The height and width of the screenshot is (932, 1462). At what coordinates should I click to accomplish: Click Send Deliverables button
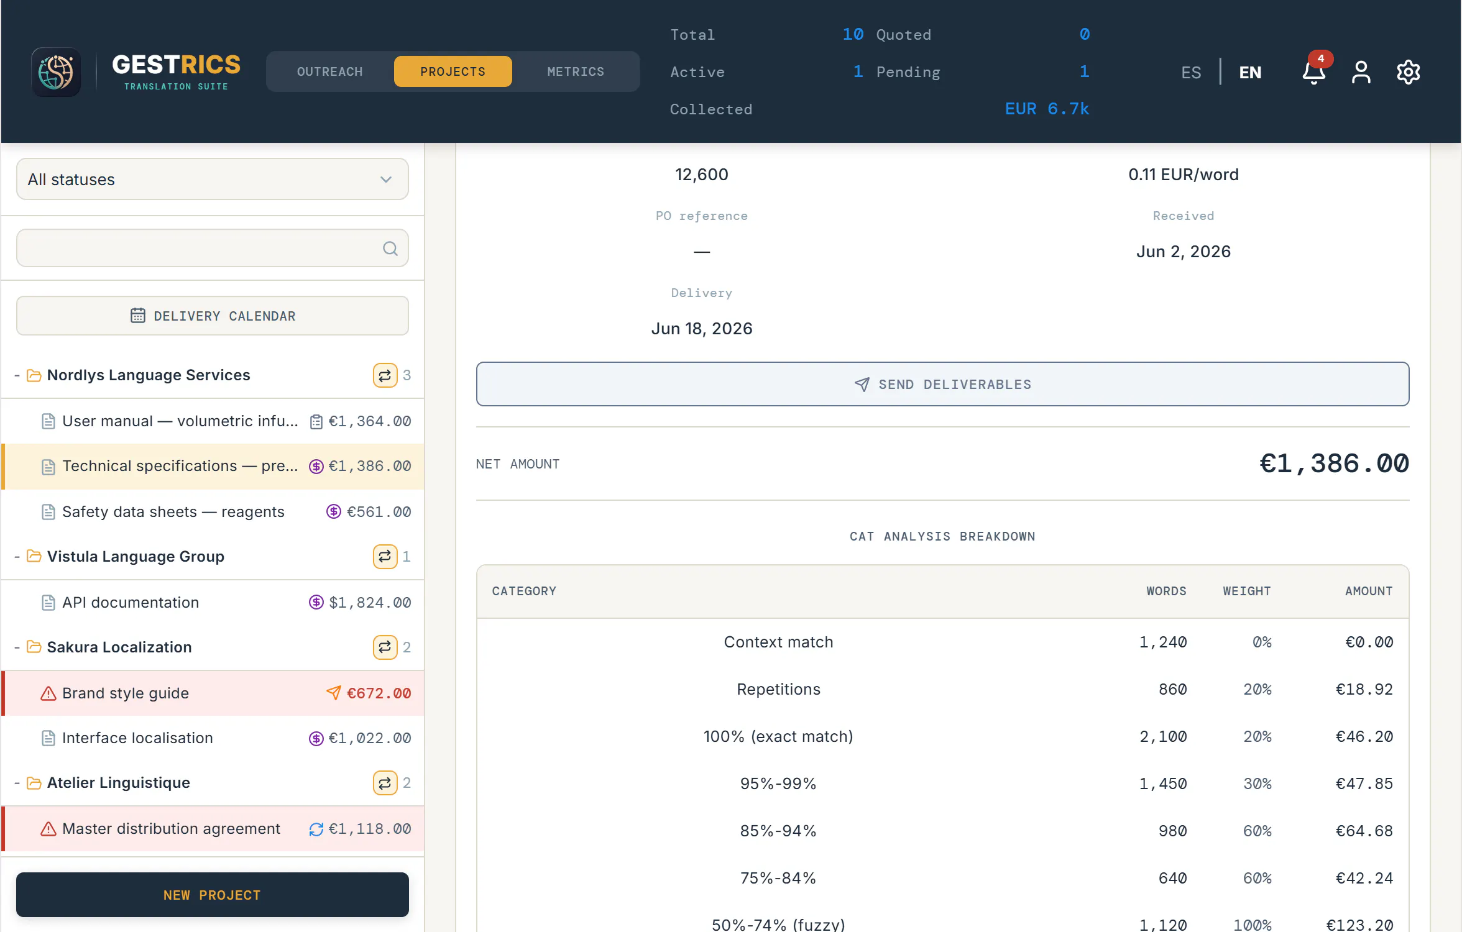click(x=942, y=385)
